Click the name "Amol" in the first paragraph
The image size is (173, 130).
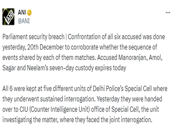[155, 57]
